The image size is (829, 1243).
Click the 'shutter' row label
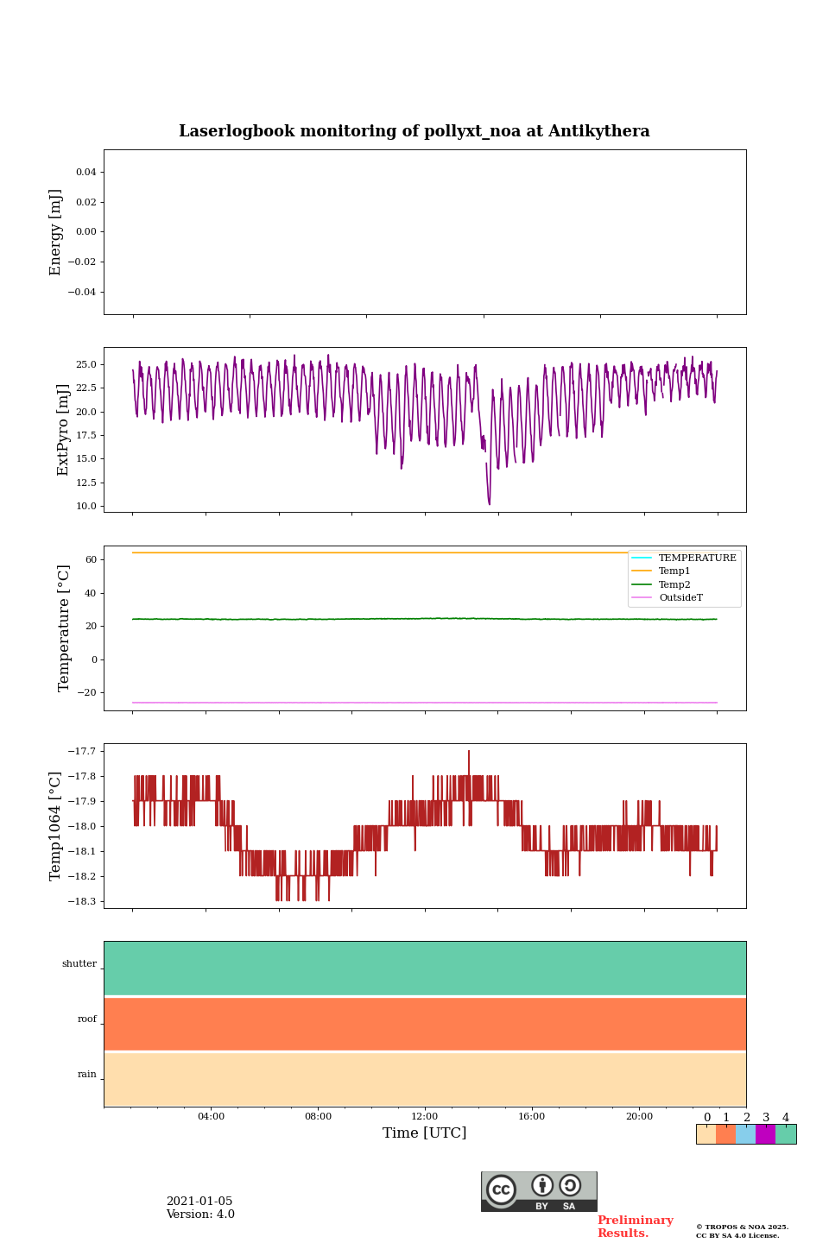point(79,964)
